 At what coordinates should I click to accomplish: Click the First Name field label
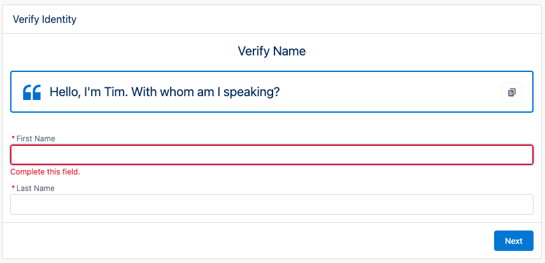click(36, 138)
